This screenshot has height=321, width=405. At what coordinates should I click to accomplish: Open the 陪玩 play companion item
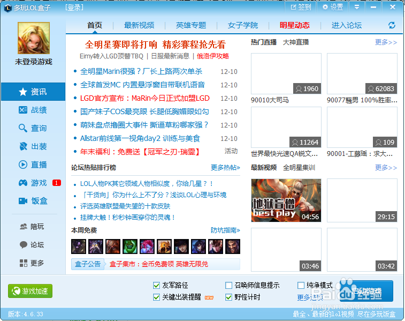click(32, 227)
